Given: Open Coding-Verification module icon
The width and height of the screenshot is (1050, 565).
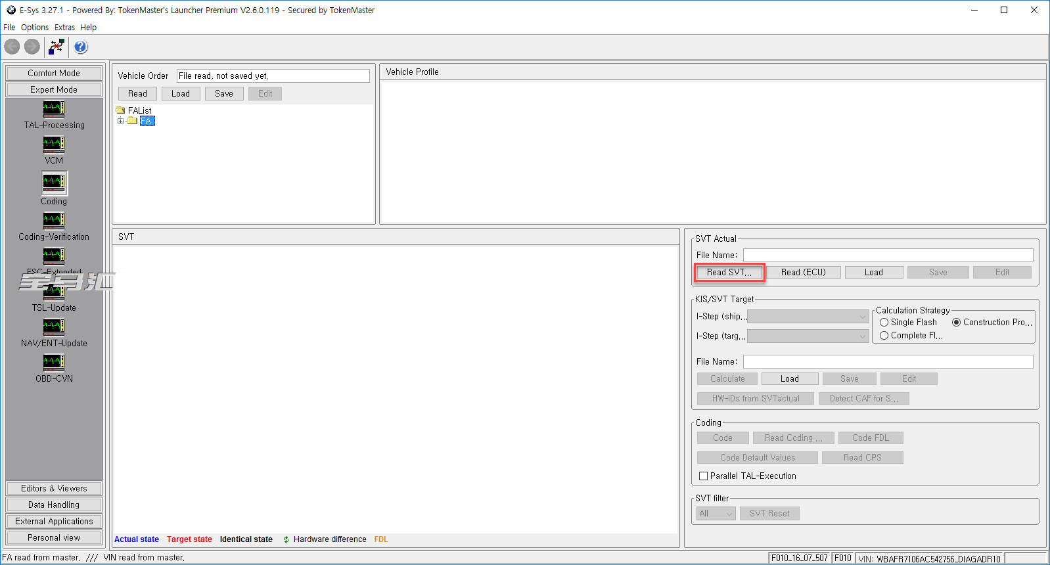Looking at the screenshot, I should [x=54, y=220].
